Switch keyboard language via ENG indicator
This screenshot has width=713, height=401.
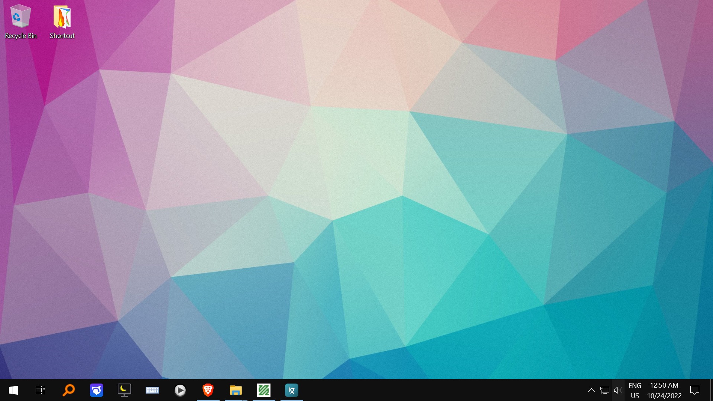[634, 390]
